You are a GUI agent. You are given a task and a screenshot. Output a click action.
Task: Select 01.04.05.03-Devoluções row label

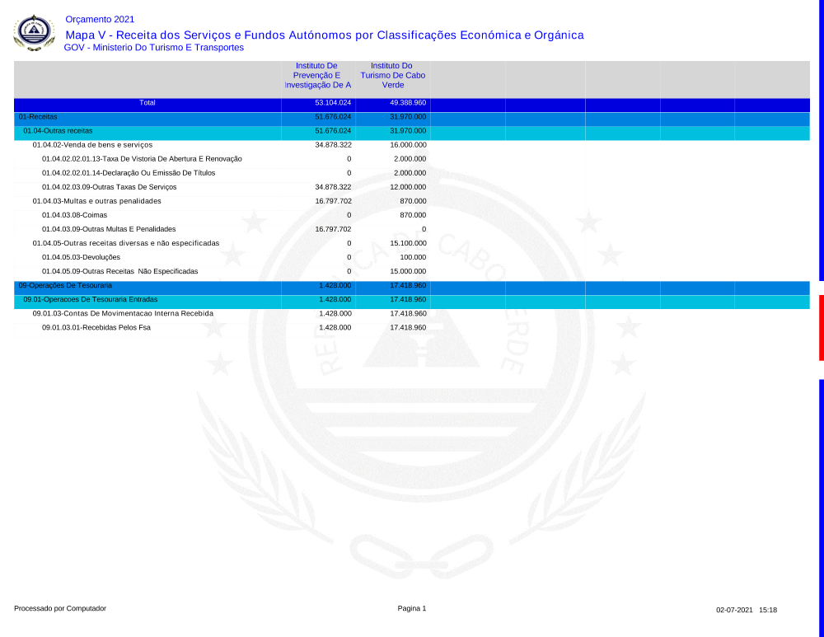coord(81,257)
